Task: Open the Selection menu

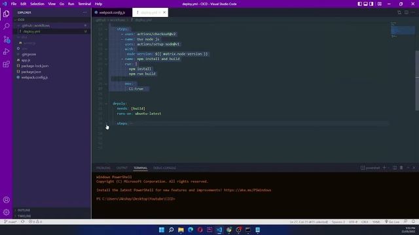Action: tap(37, 4)
